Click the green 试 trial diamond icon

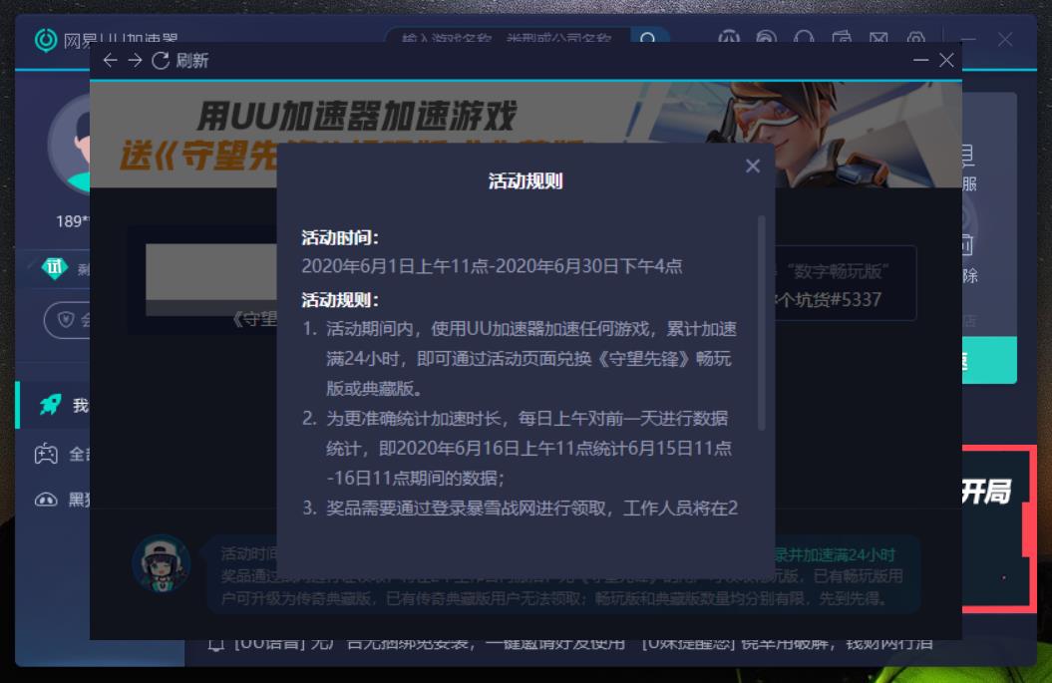(x=54, y=267)
